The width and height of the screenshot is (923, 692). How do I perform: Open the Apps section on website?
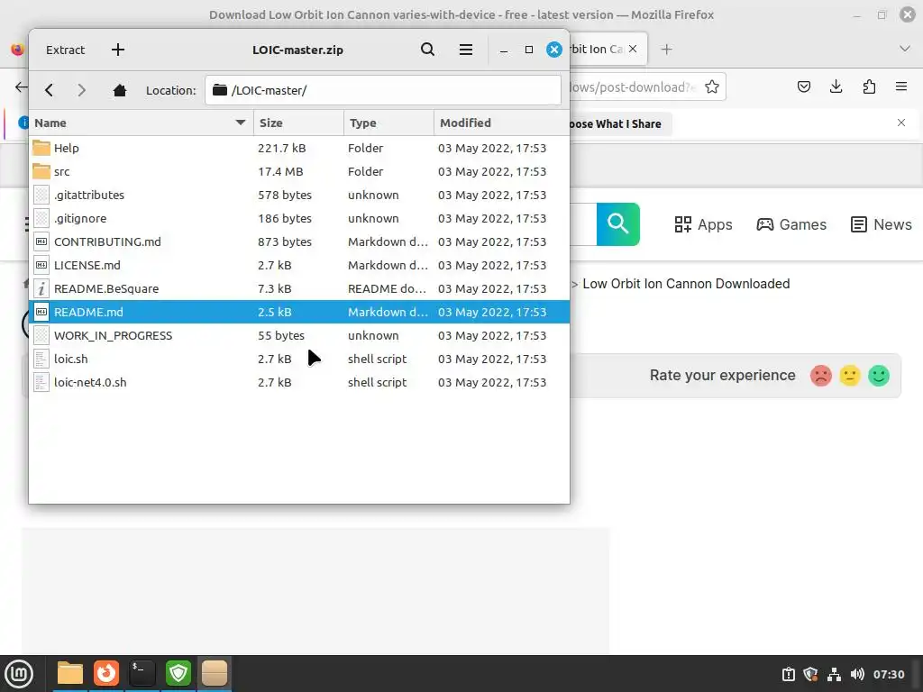[x=703, y=224]
